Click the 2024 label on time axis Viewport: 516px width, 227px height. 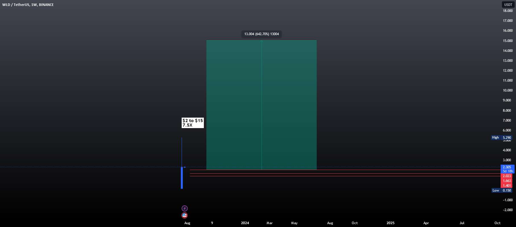pos(245,223)
